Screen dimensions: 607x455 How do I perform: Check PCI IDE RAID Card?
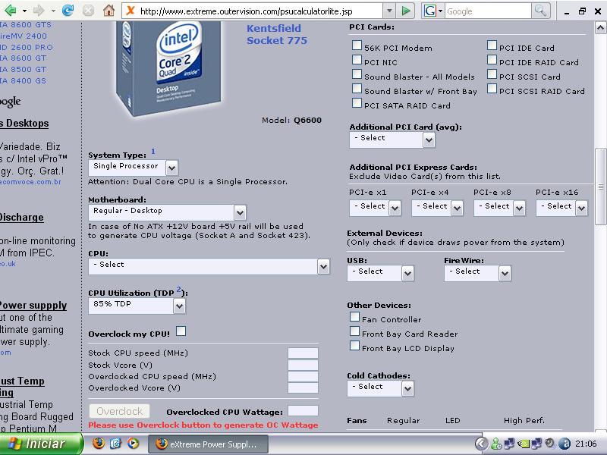pyautogui.click(x=492, y=60)
